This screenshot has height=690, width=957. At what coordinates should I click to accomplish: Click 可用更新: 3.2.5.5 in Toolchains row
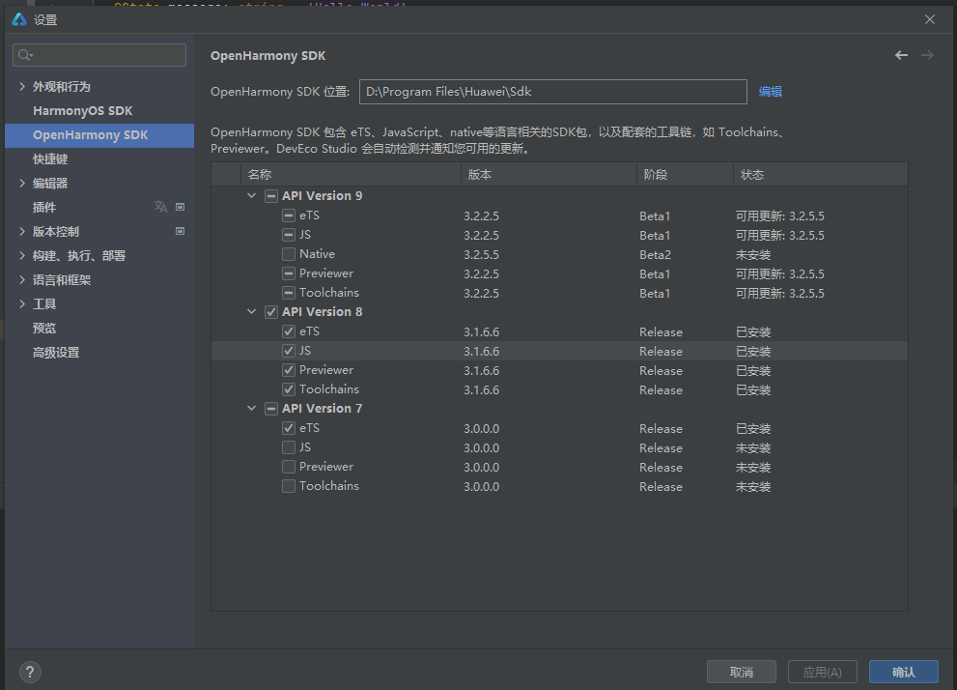point(780,293)
